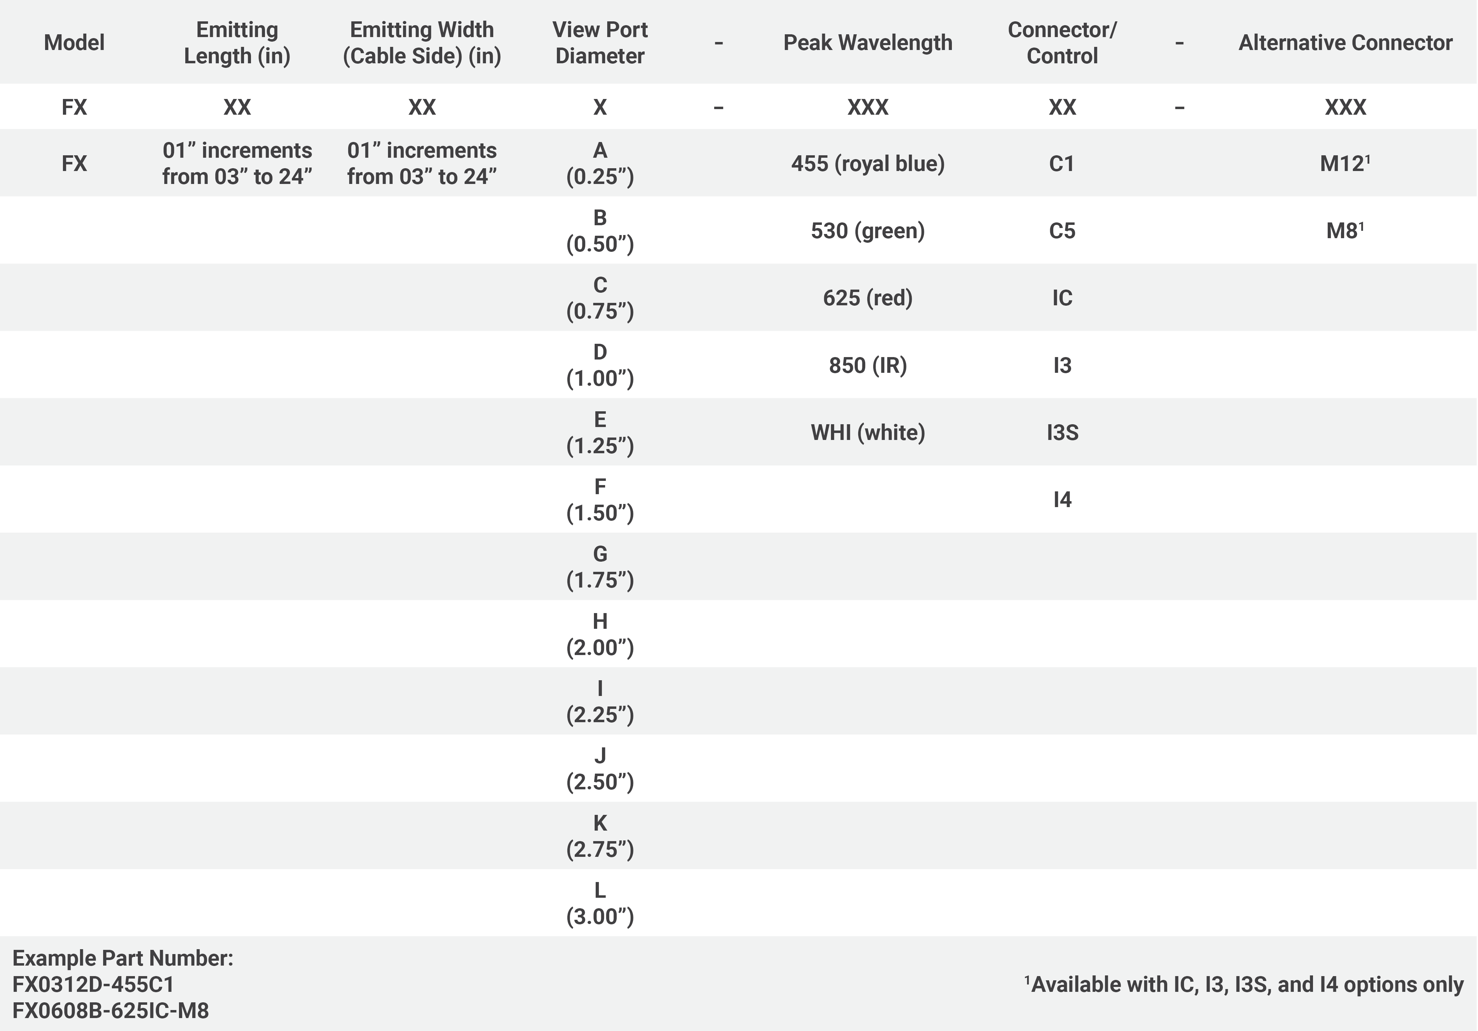Select view port option D (1.00")
Image resolution: width=1478 pixels, height=1031 pixels.
(599, 365)
